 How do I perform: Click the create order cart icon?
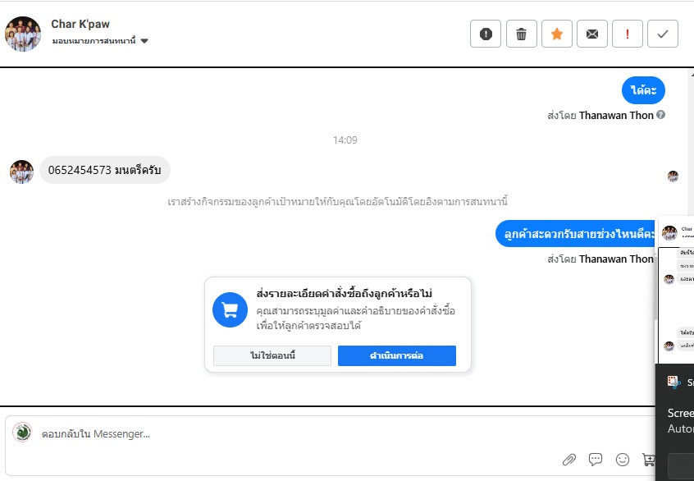(x=648, y=460)
